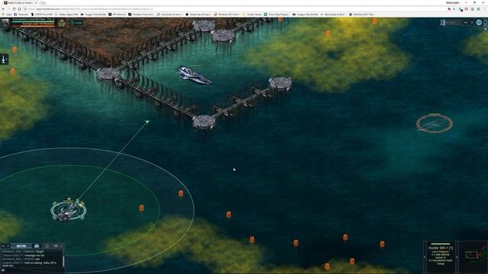
Task: Open the alliance chat tab icon
Action: pyautogui.click(x=37, y=246)
